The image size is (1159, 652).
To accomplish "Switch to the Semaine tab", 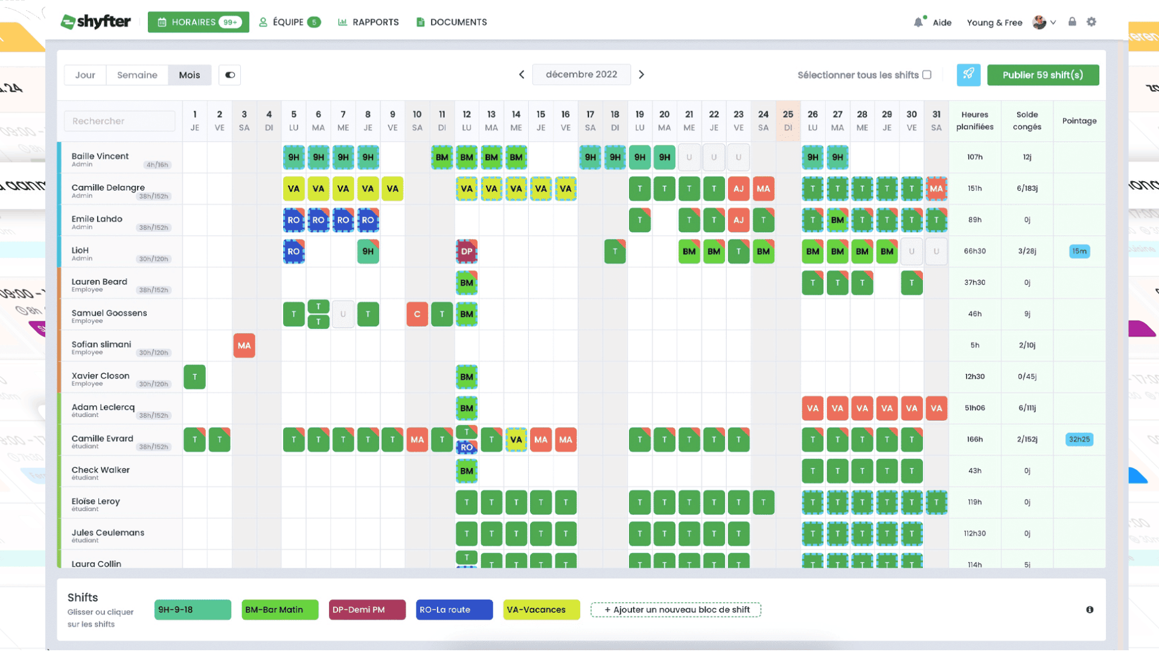I will pyautogui.click(x=137, y=75).
